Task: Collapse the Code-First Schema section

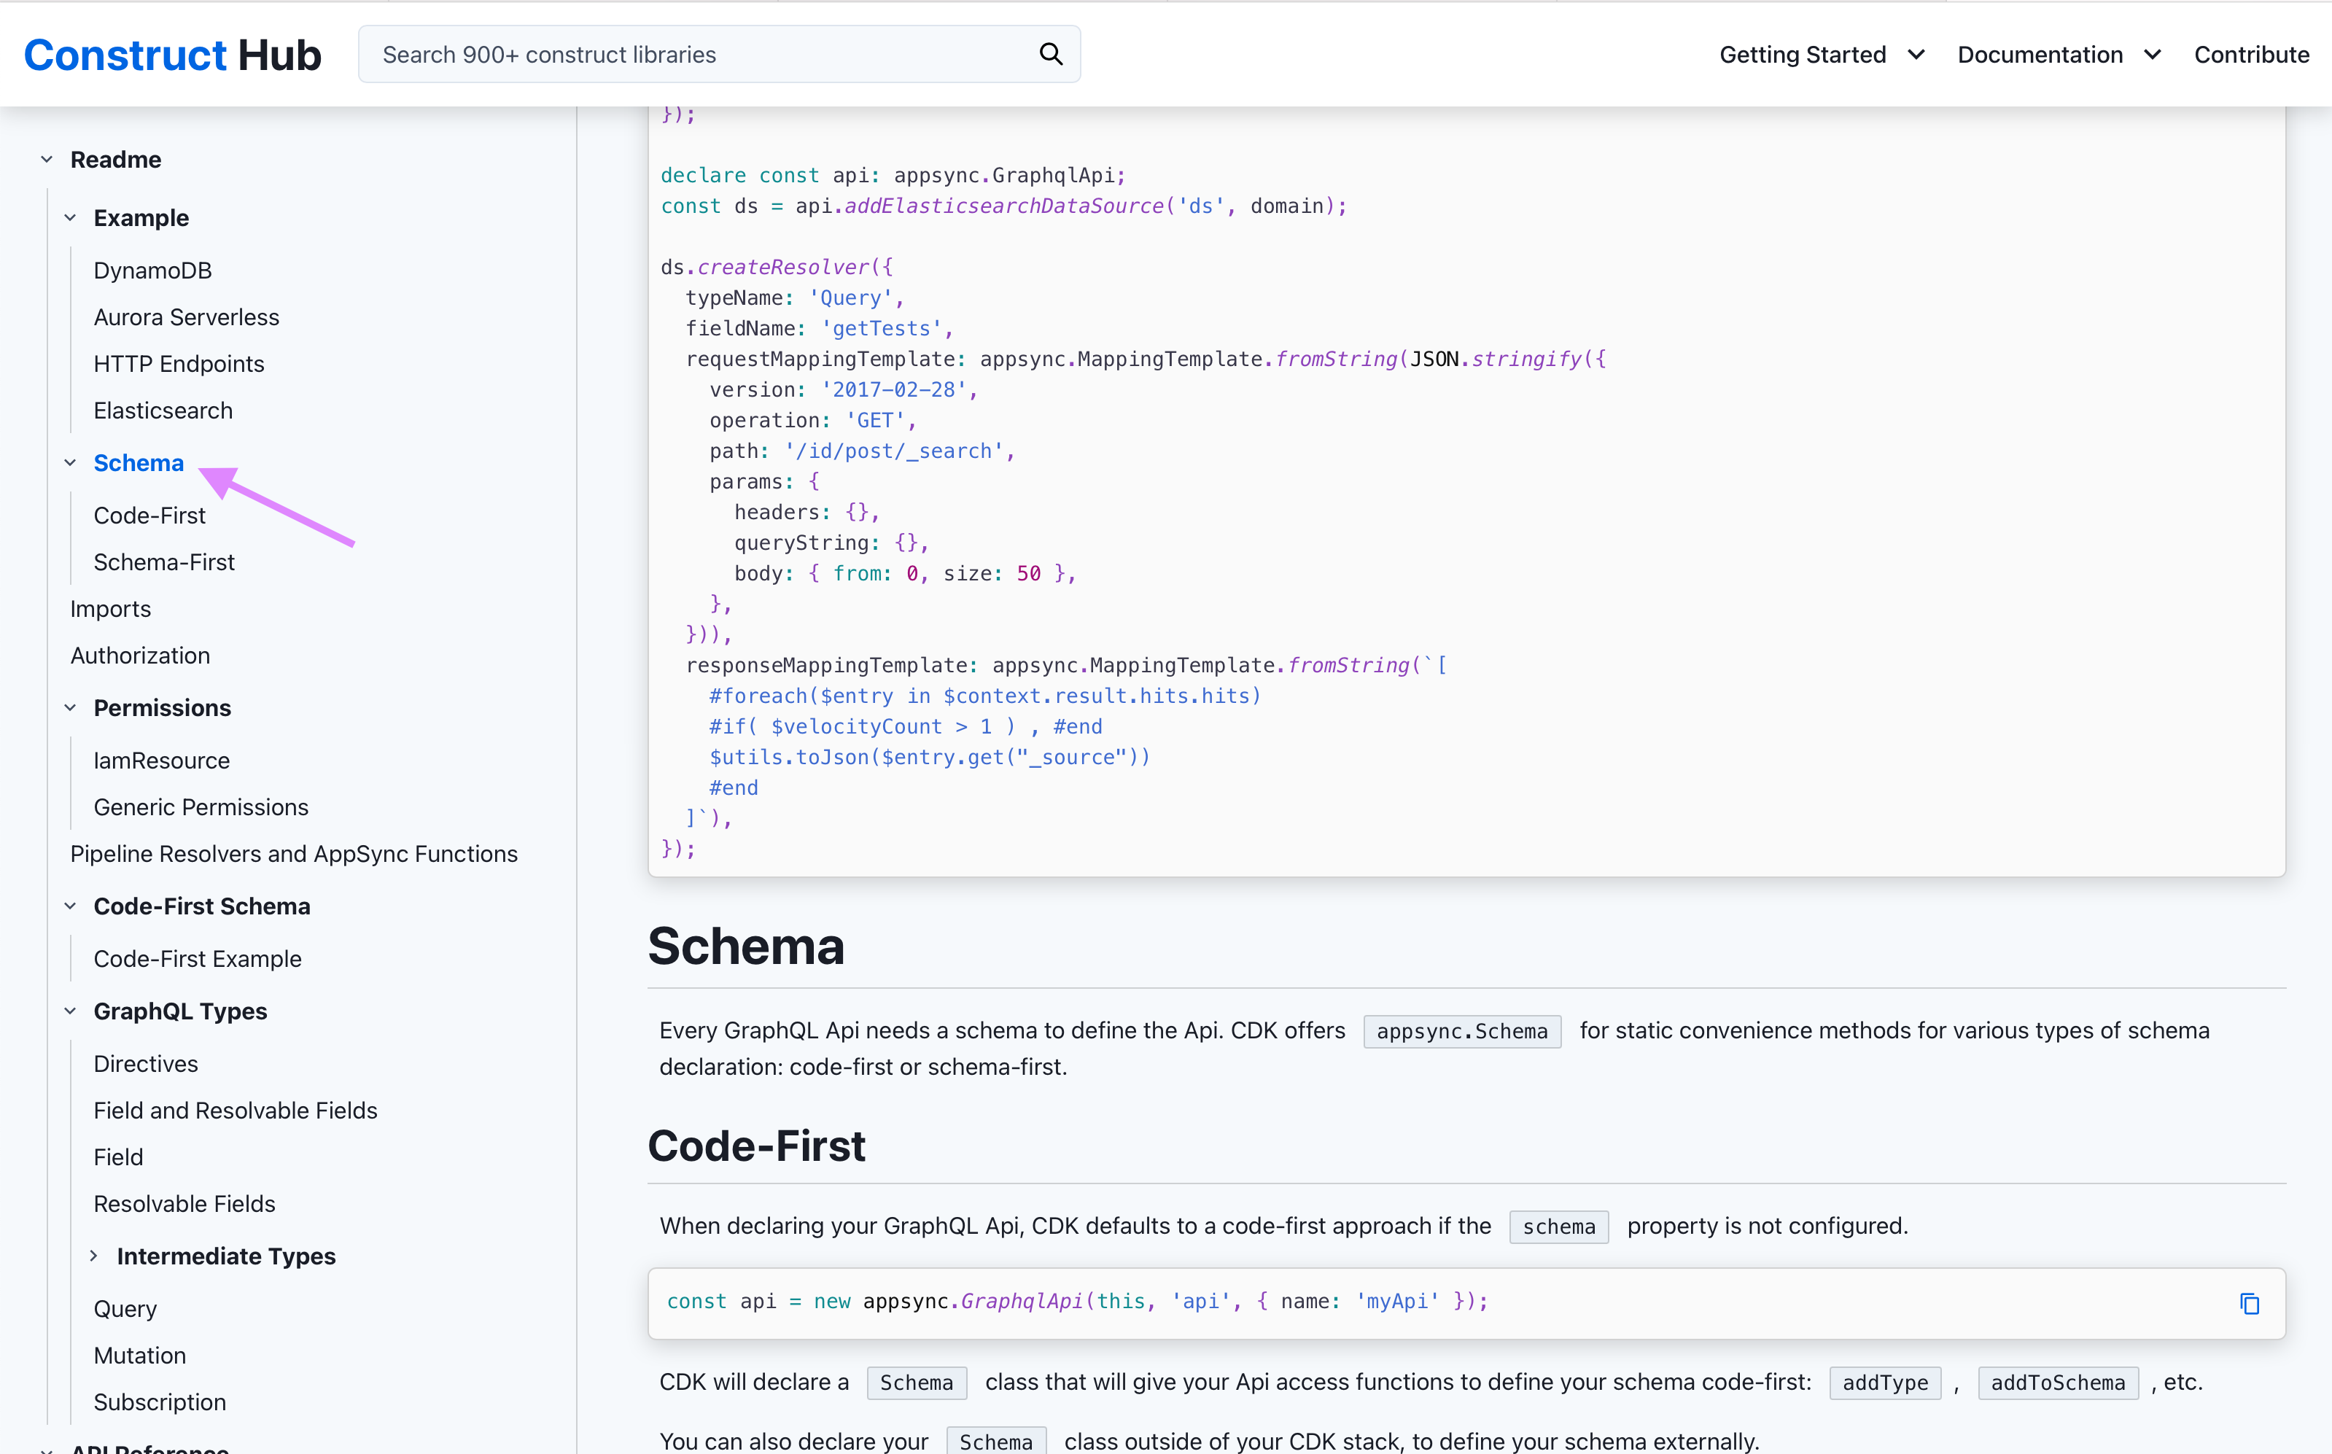Action: pyautogui.click(x=70, y=905)
